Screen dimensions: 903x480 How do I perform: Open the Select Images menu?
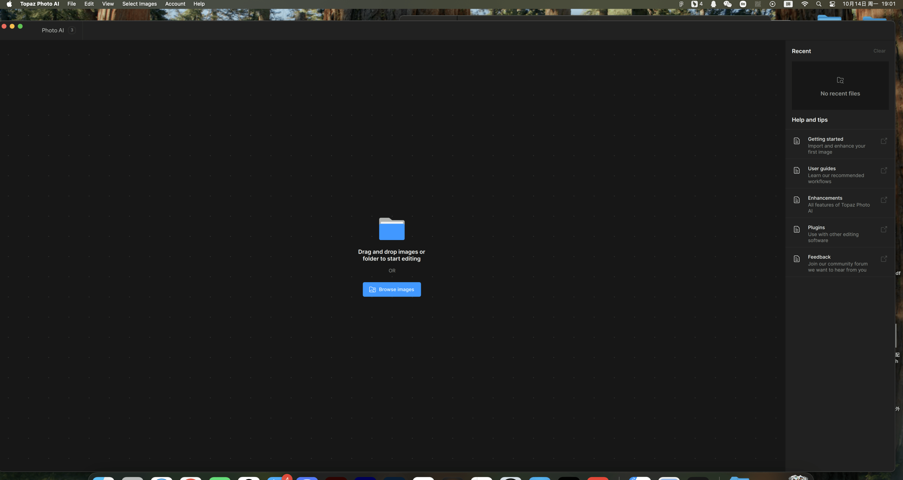point(139,4)
